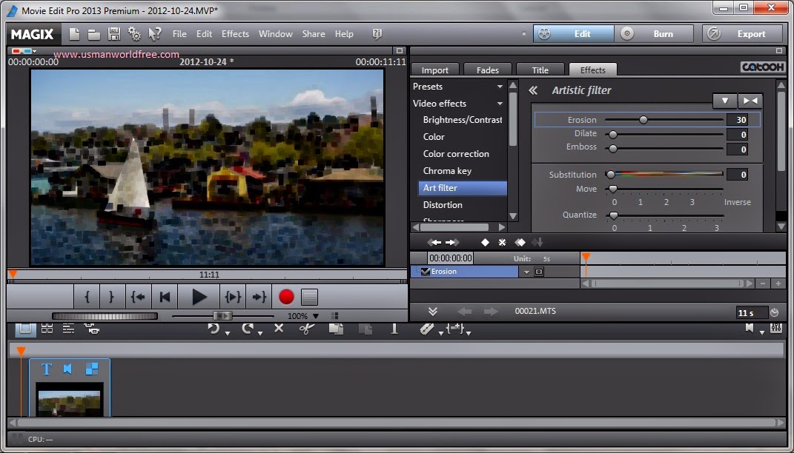This screenshot has height=453, width=794.
Task: Collapse the Video effects list
Action: click(499, 104)
